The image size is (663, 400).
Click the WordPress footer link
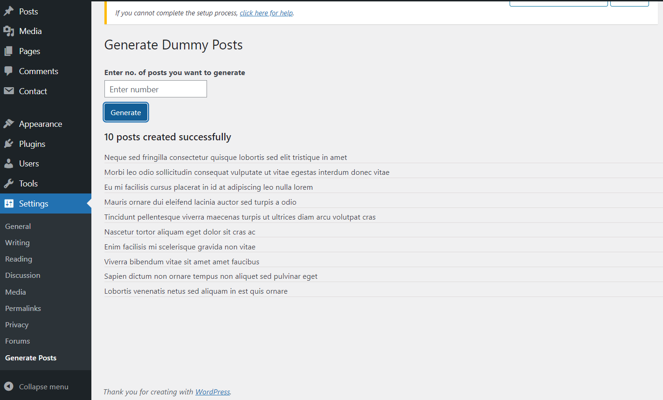212,392
